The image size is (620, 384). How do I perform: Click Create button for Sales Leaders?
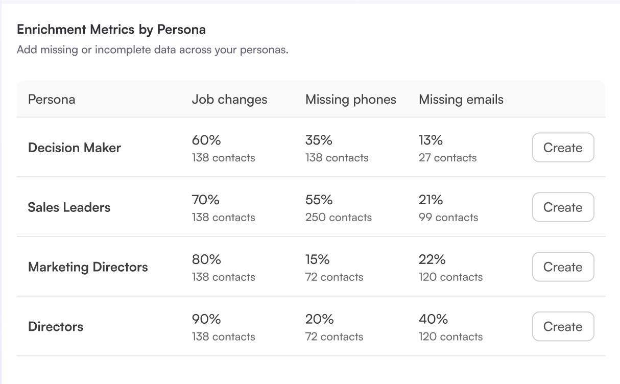pyautogui.click(x=563, y=207)
